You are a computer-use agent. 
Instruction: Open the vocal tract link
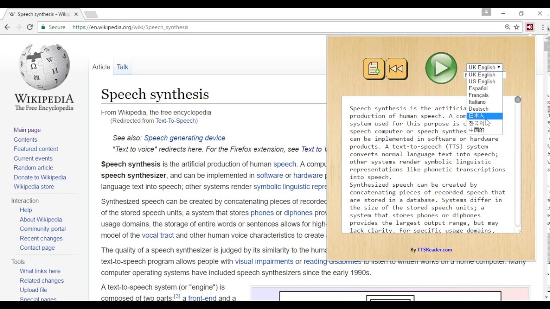158,235
